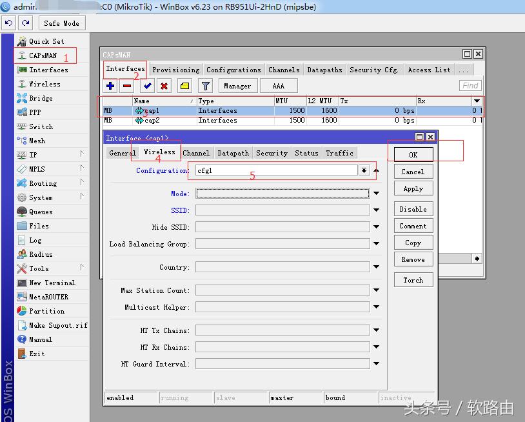Select the cap2 interface row
Screen dimensions: 525x422
tap(152, 120)
